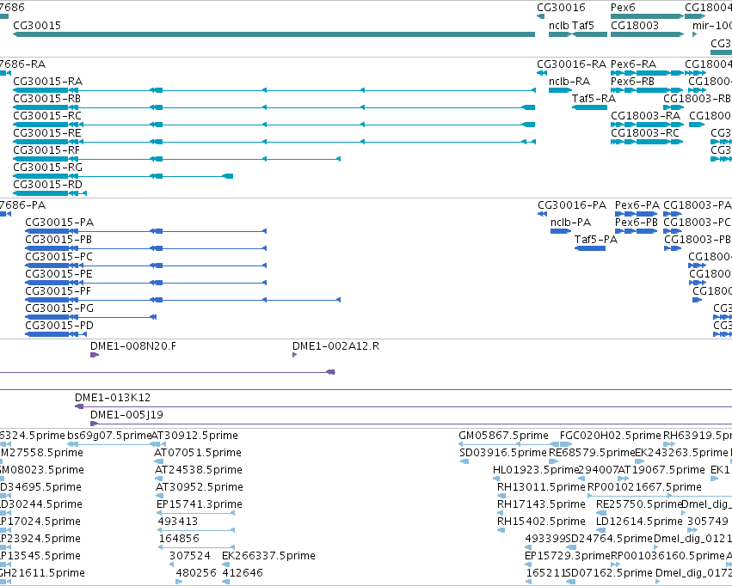Select EST label SD24764.5prime
Screen dimensions: 732x586
(609, 539)
